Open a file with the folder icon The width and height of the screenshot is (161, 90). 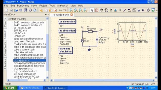(16, 10)
